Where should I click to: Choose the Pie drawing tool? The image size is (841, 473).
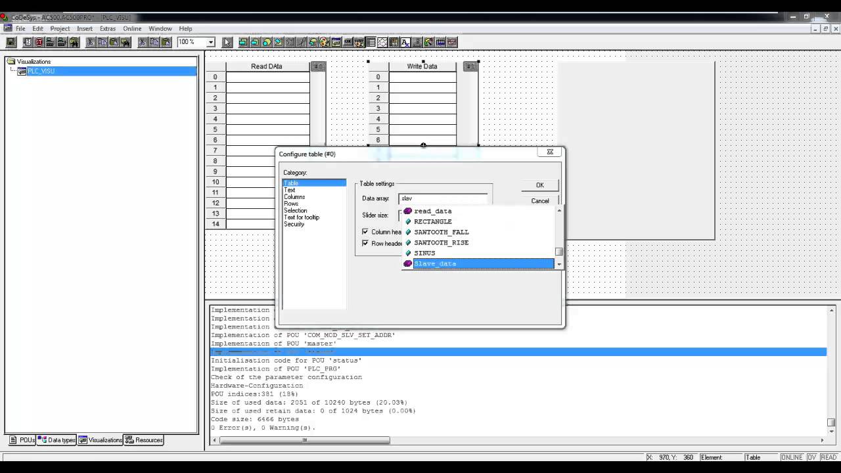coord(313,42)
